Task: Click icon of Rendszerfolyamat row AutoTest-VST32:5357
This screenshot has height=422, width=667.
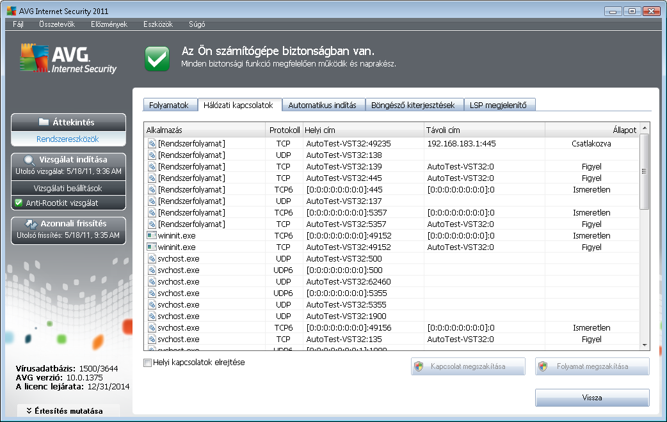Action: click(x=152, y=224)
